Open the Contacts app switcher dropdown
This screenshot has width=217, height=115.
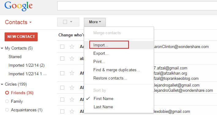point(18,22)
